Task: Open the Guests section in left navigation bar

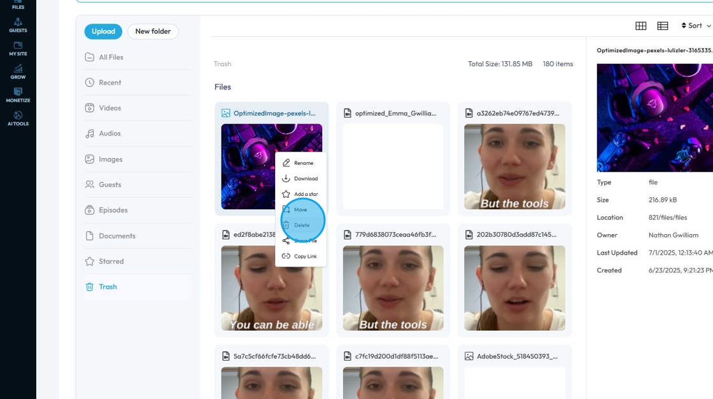Action: click(x=18, y=25)
